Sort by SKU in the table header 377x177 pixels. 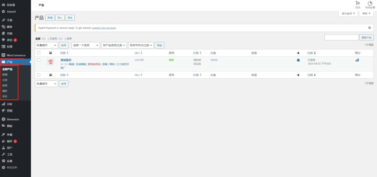click(138, 53)
